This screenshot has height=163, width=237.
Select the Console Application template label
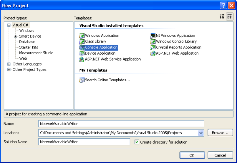pos(101,47)
